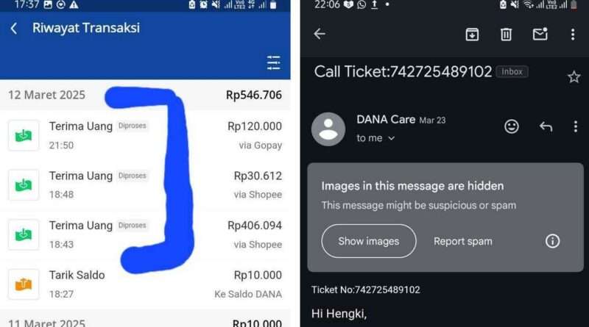The width and height of the screenshot is (589, 327).
Task: Tap the DANA Care sender avatar
Action: point(328,129)
